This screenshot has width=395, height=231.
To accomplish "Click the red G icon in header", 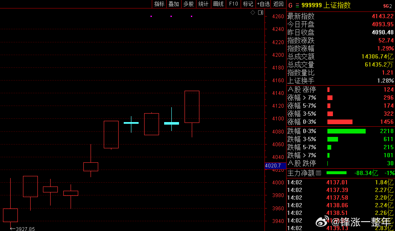I will 290,5.
